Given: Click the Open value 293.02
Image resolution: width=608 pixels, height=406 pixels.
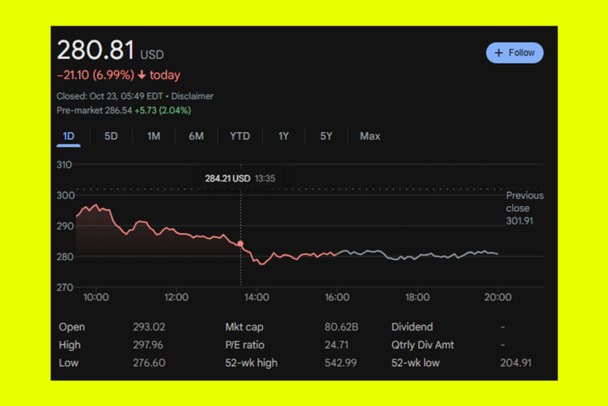Looking at the screenshot, I should (x=148, y=327).
